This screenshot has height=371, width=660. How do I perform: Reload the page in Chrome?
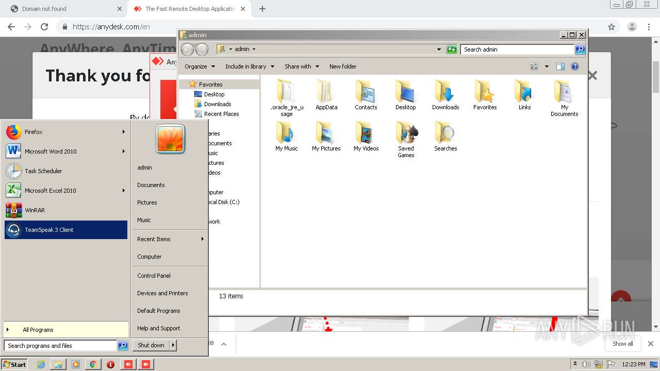coord(44,27)
